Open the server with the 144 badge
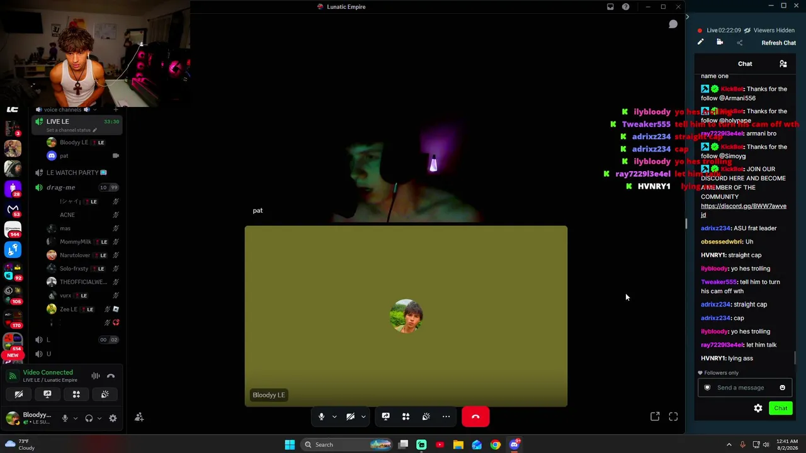The width and height of the screenshot is (806, 453). coord(13,229)
